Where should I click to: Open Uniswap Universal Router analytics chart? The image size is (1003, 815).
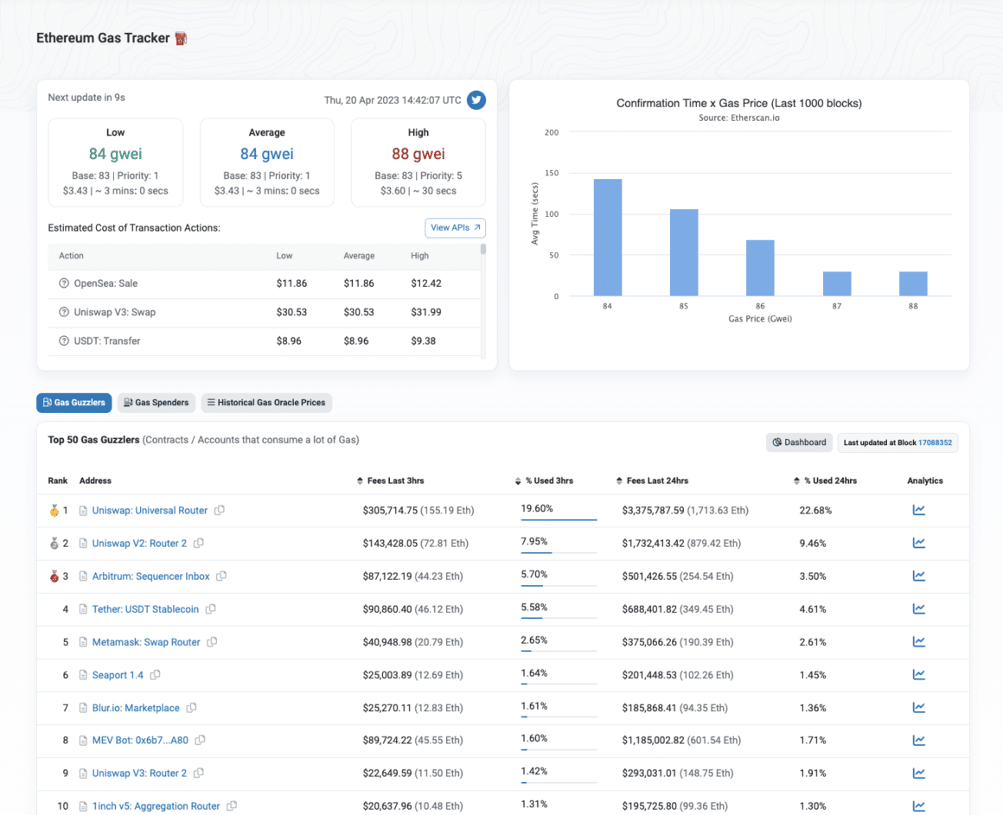click(919, 510)
